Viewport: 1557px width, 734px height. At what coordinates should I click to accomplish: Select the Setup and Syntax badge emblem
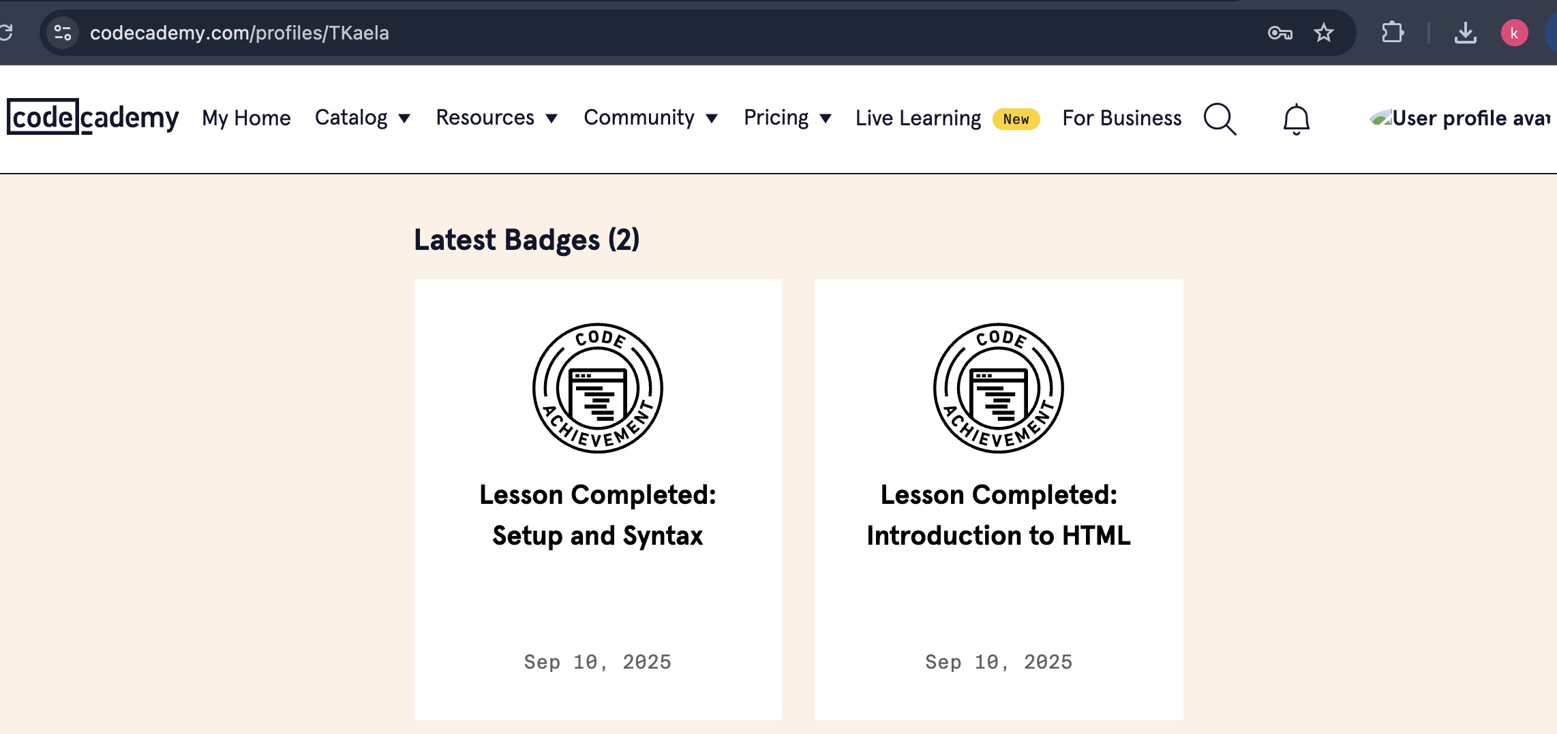click(x=597, y=388)
